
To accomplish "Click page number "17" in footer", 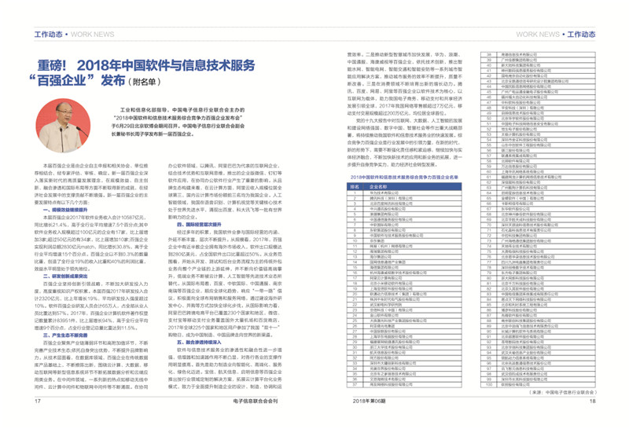I will (x=37, y=401).
